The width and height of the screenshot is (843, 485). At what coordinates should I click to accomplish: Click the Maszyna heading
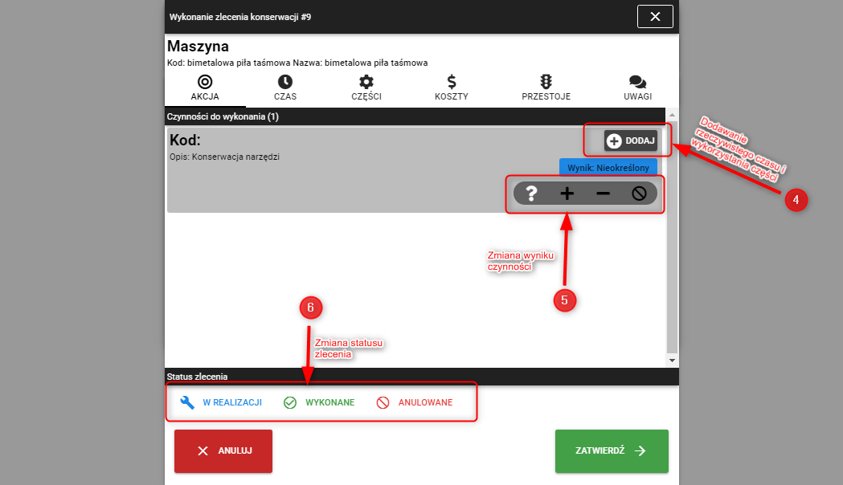(198, 47)
